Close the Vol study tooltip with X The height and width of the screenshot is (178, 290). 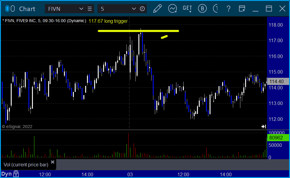[x=53, y=162]
